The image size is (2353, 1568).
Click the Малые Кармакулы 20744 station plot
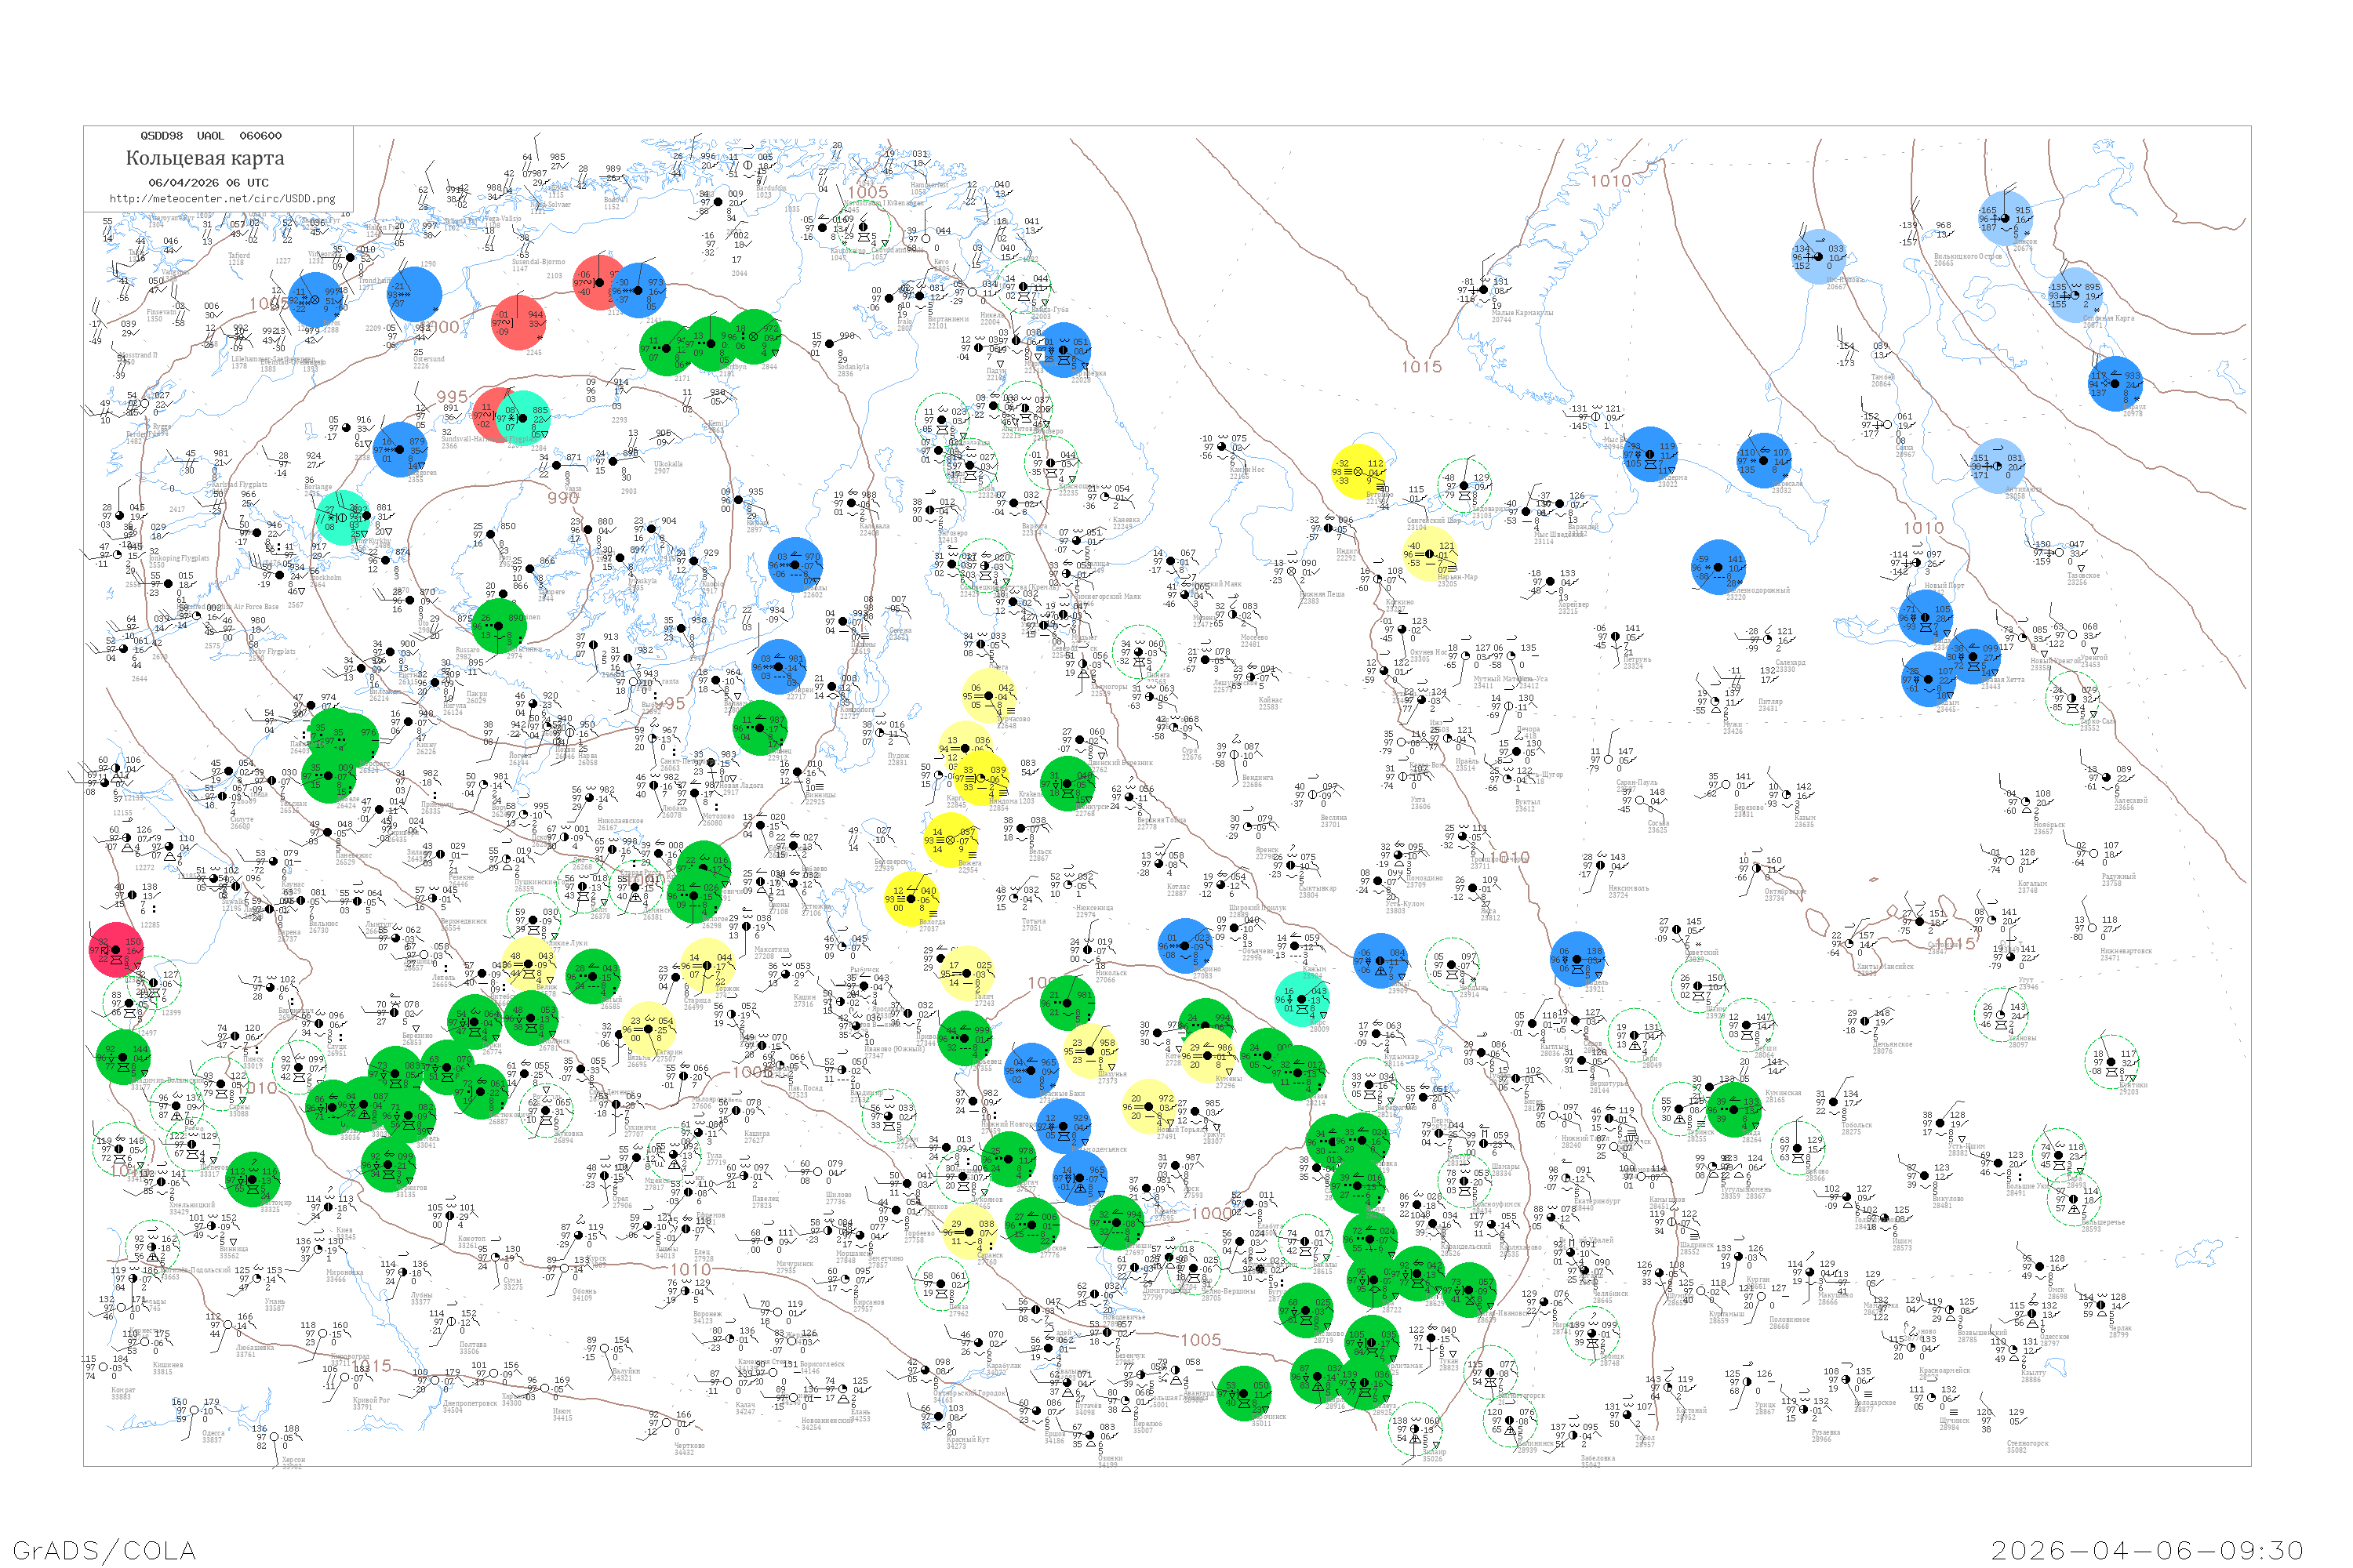pyautogui.click(x=1484, y=291)
